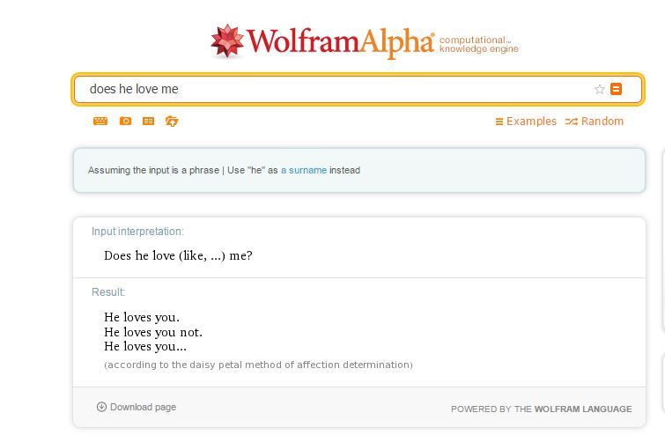
Task: Click the Examples list icon
Action: 499,122
